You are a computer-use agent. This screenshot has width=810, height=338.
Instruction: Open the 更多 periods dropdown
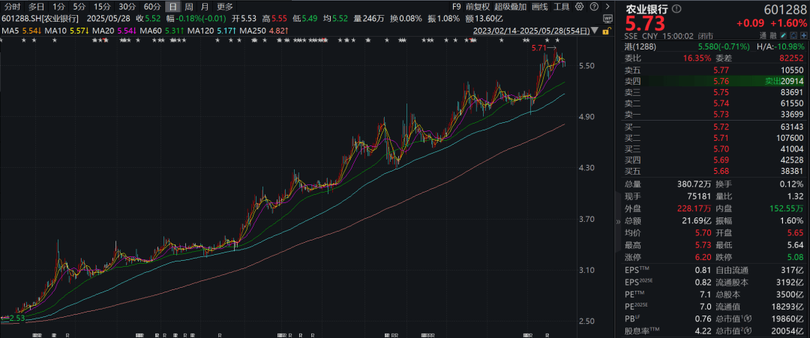coord(225,7)
